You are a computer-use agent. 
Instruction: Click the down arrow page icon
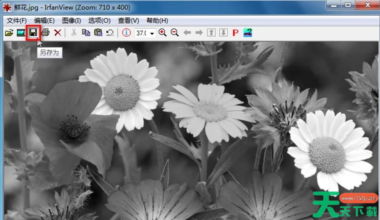223,33
